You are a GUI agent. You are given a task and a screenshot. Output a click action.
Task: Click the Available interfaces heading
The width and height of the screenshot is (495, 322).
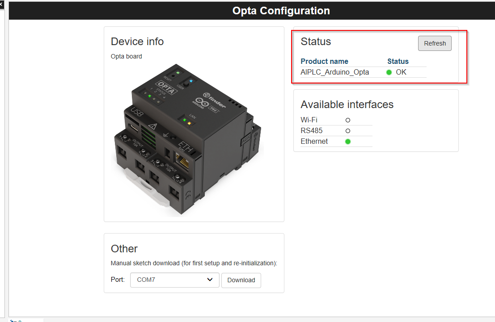(347, 105)
